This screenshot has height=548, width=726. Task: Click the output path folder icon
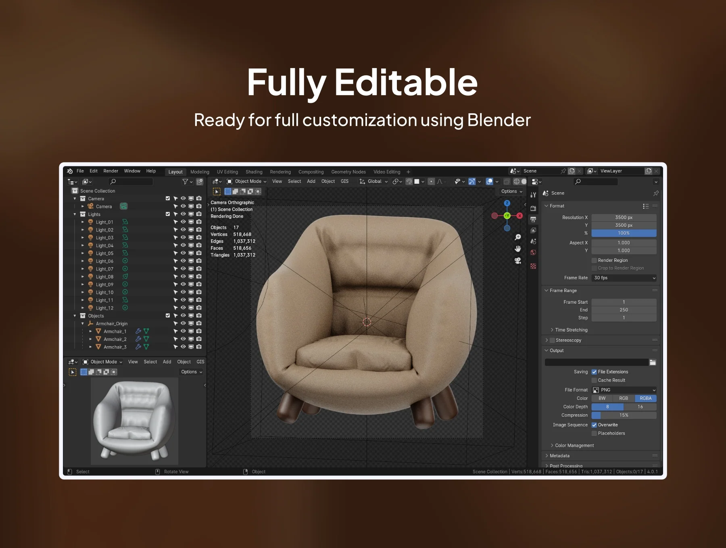[653, 363]
